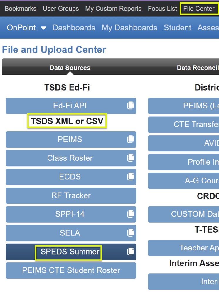Click the copy icon on SELA row

pyautogui.click(x=130, y=233)
